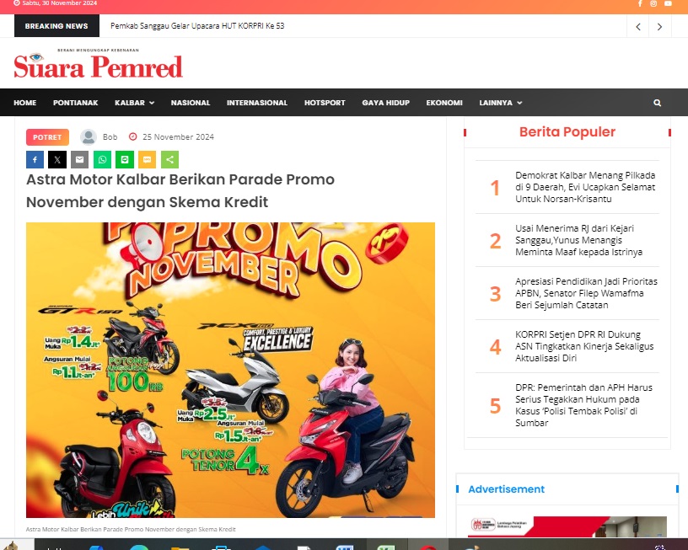Show the next breaking news headline
Viewport: 688px width, 550px height.
pyautogui.click(x=659, y=27)
